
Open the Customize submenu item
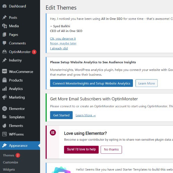pyautogui.click(x=10, y=162)
